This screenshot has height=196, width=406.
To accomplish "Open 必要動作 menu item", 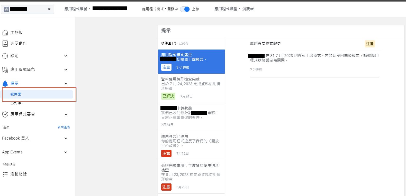I will pyautogui.click(x=19, y=43).
